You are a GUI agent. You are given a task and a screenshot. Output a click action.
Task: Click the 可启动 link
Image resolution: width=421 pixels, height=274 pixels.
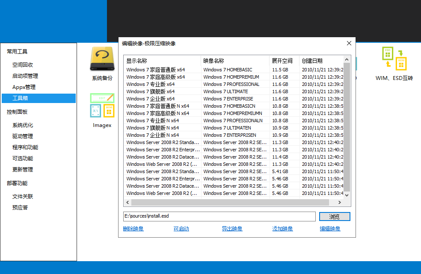[181, 229]
